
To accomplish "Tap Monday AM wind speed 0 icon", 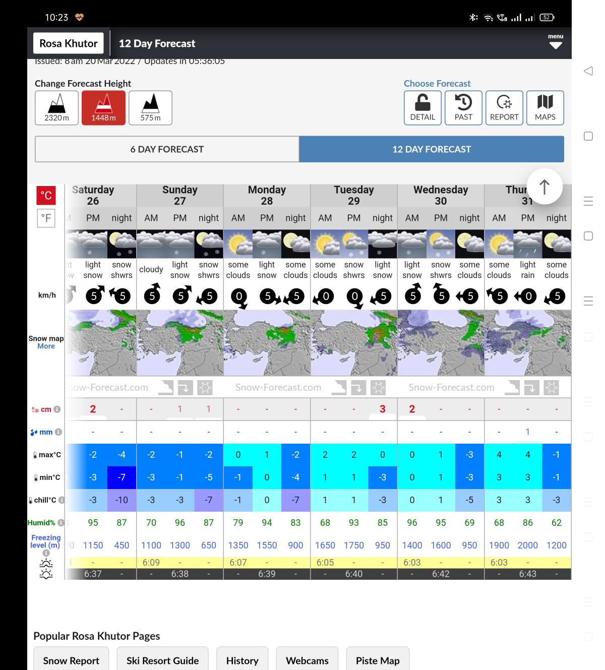I will [240, 297].
